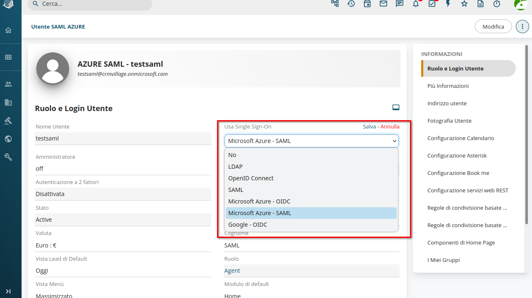Select 'Google - OIDC' option
The height and width of the screenshot is (298, 532).
311,225
